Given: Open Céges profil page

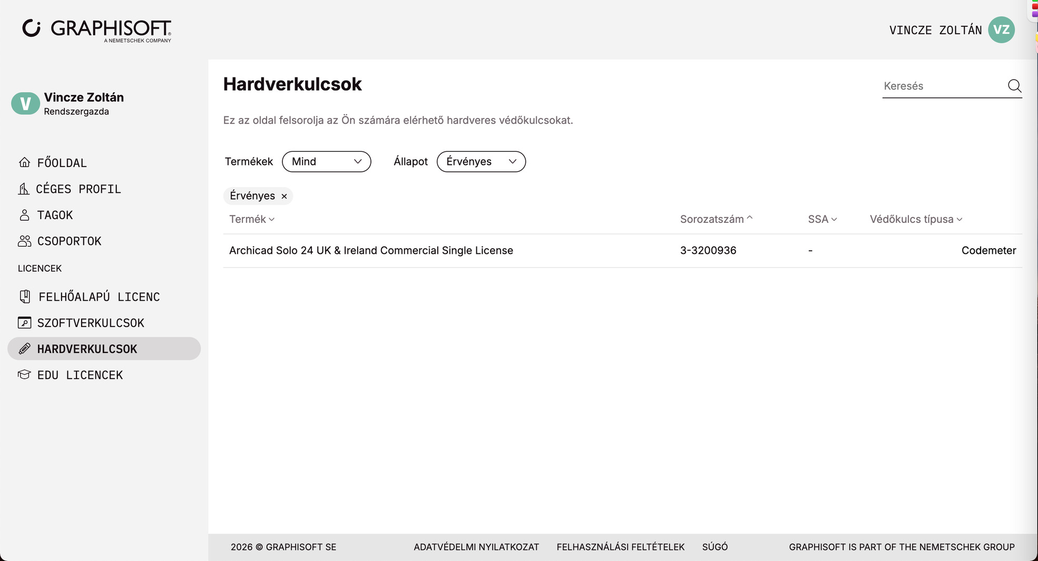Looking at the screenshot, I should click(x=79, y=189).
